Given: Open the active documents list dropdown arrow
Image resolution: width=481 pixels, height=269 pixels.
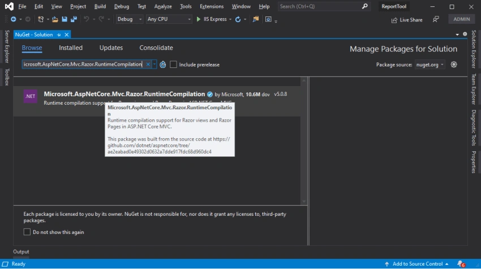Looking at the screenshot, I should pos(457,35).
